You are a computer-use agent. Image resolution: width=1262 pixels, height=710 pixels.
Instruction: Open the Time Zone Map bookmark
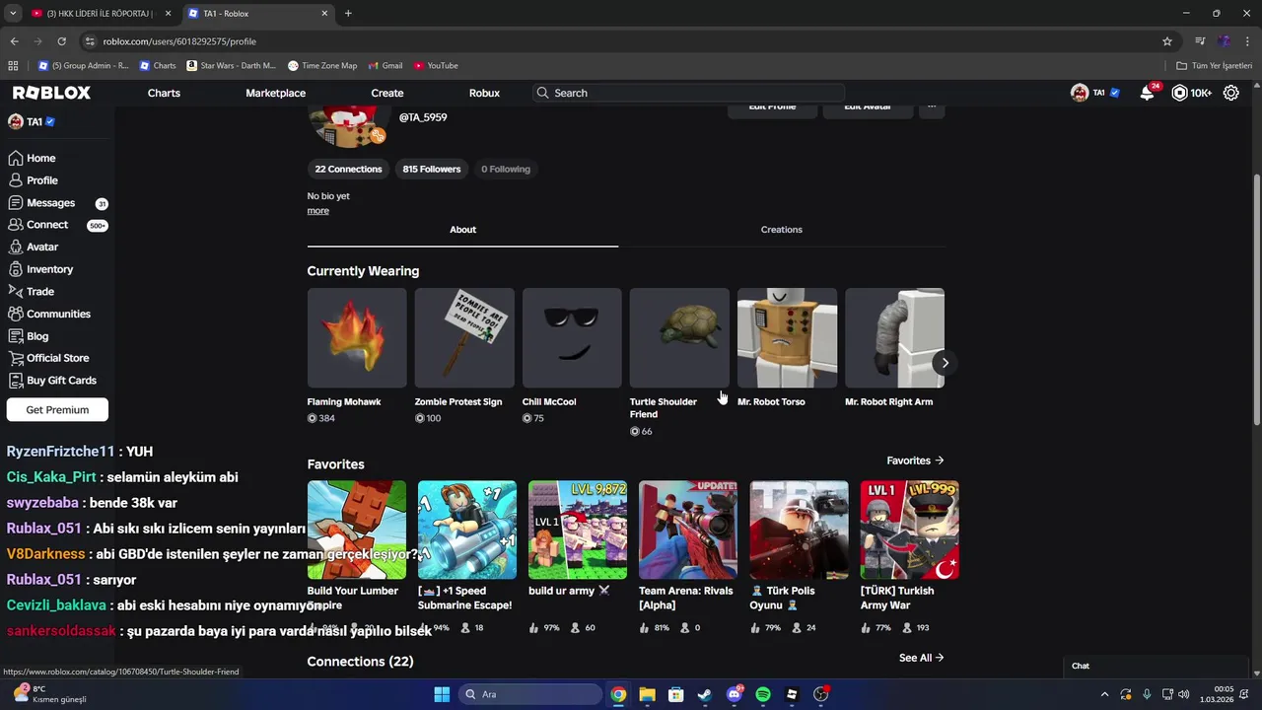coord(322,66)
